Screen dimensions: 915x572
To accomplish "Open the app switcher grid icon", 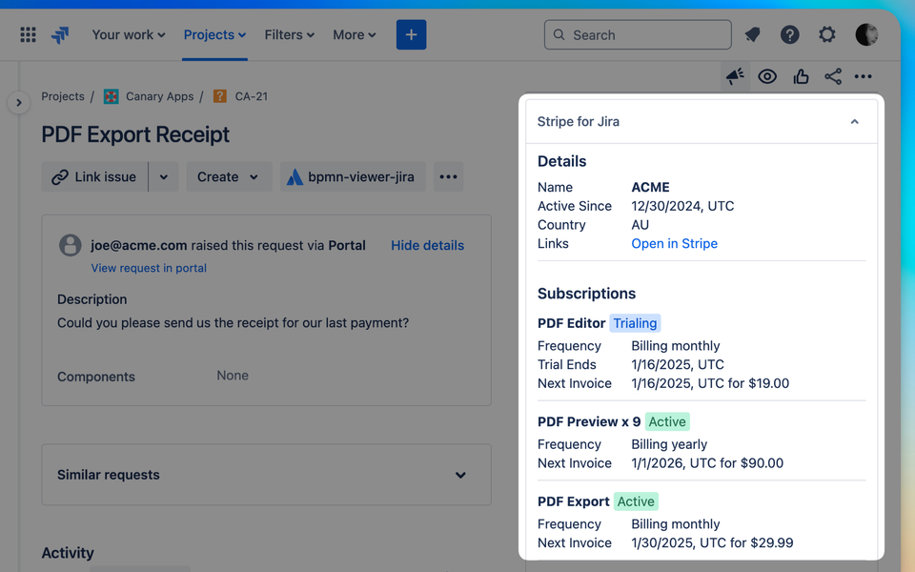I will point(28,35).
